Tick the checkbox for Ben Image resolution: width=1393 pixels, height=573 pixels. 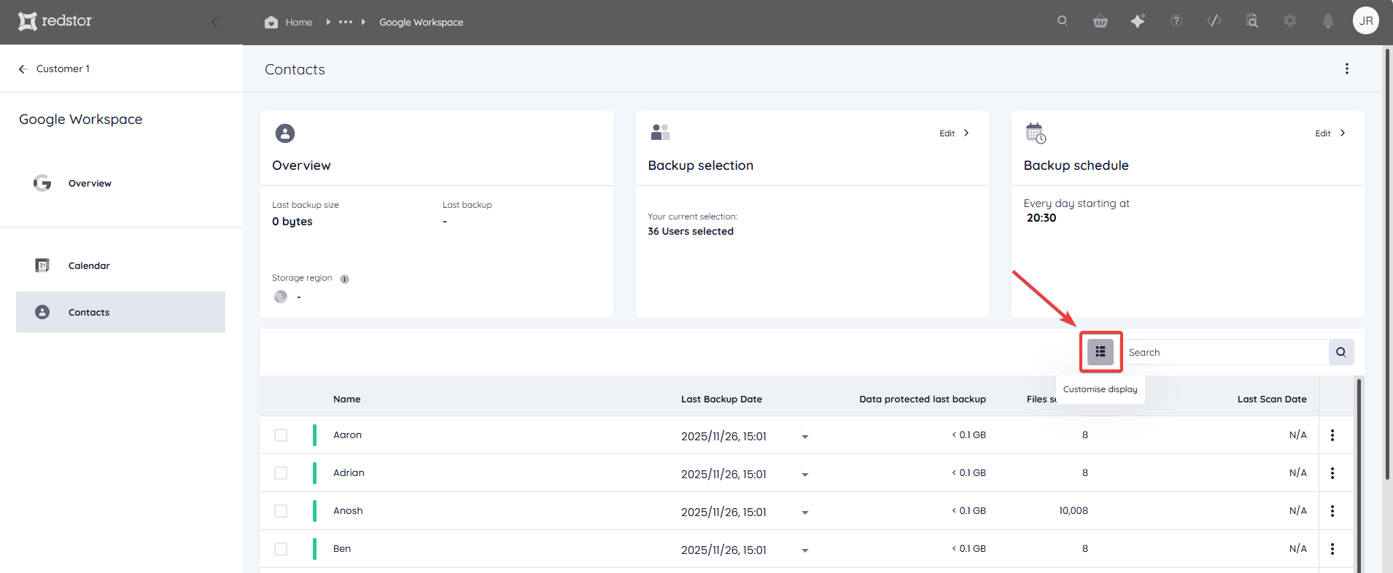click(x=281, y=549)
